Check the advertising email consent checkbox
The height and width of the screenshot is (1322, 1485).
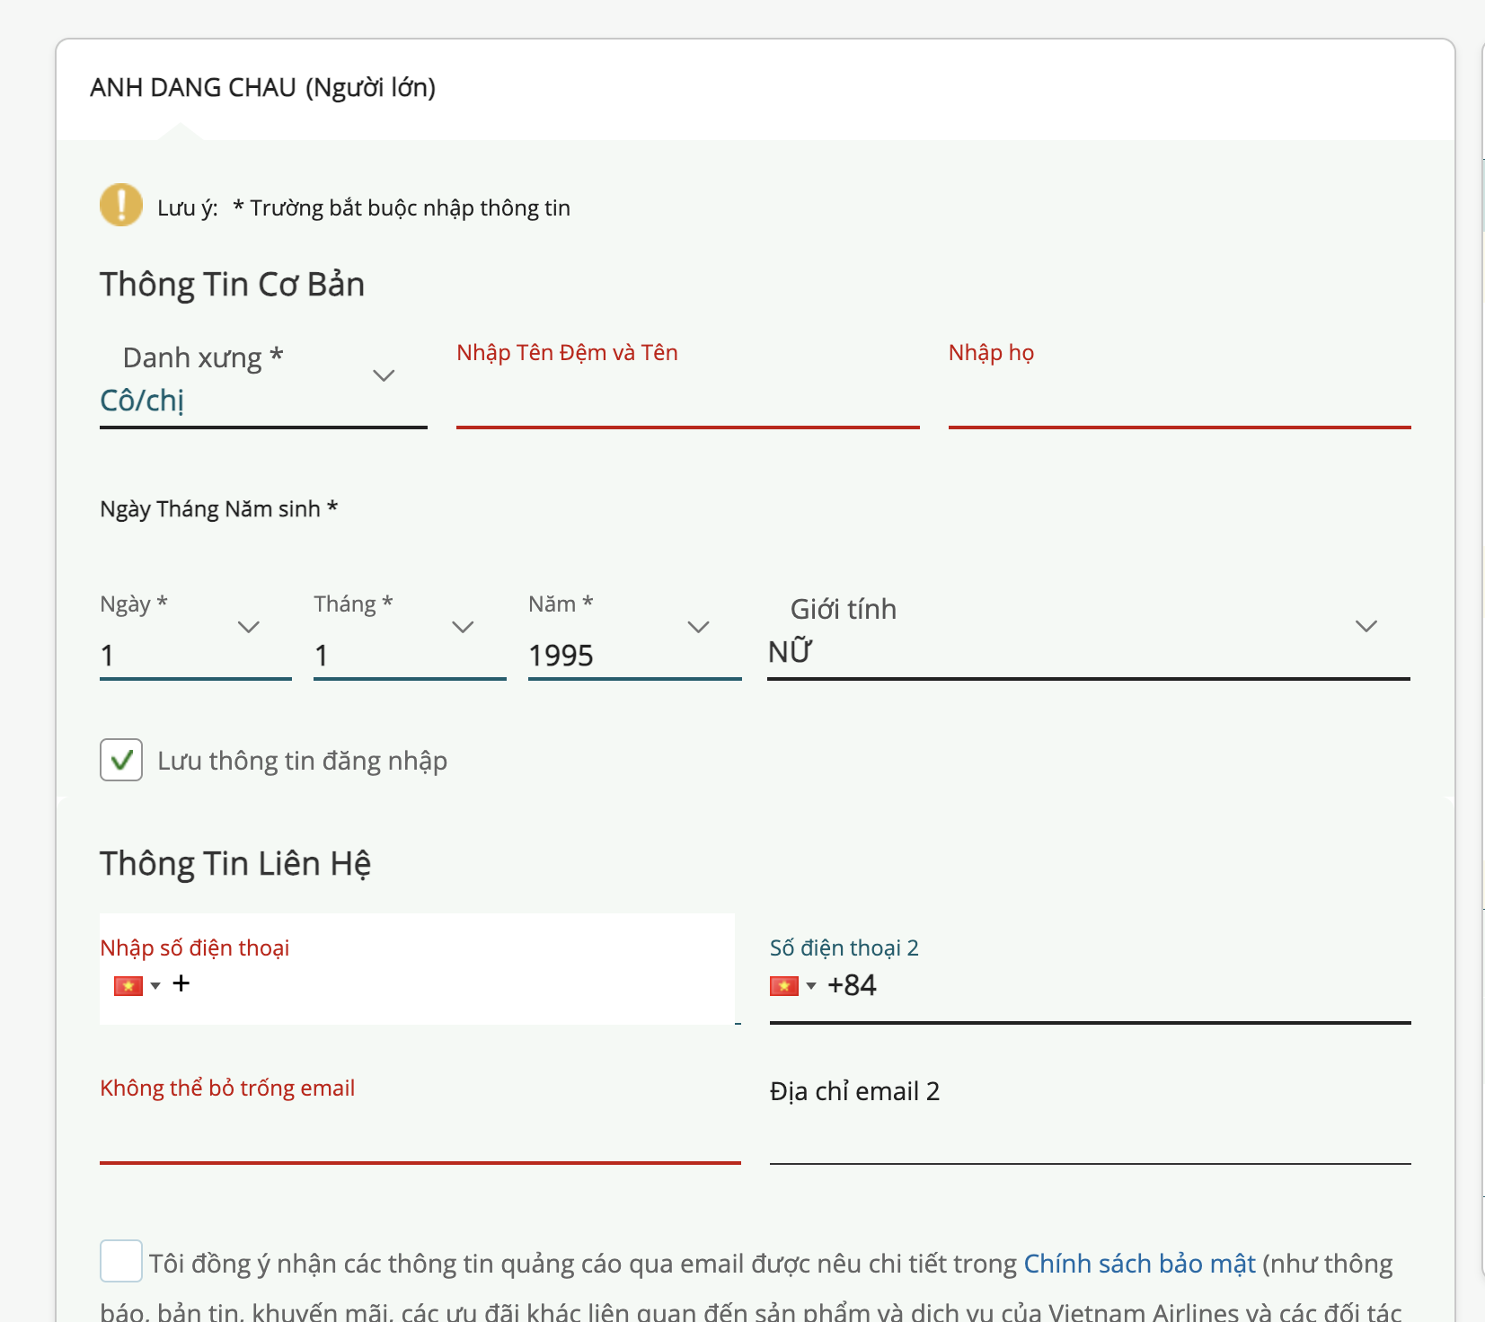(x=121, y=1261)
